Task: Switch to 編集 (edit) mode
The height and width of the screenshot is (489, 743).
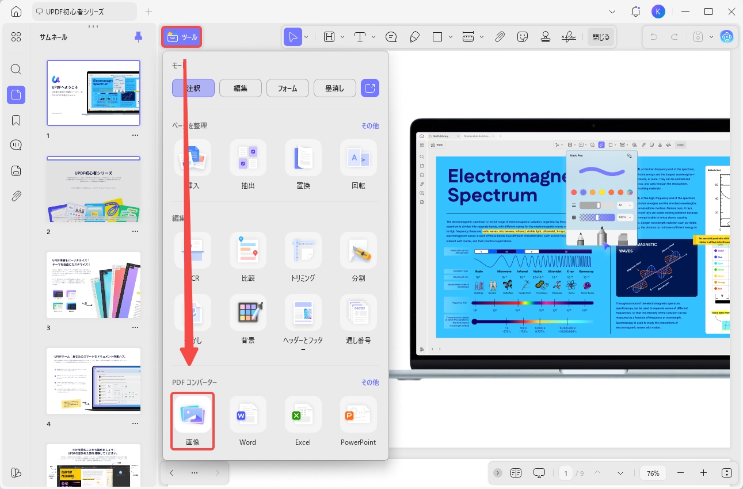Action: pos(241,88)
